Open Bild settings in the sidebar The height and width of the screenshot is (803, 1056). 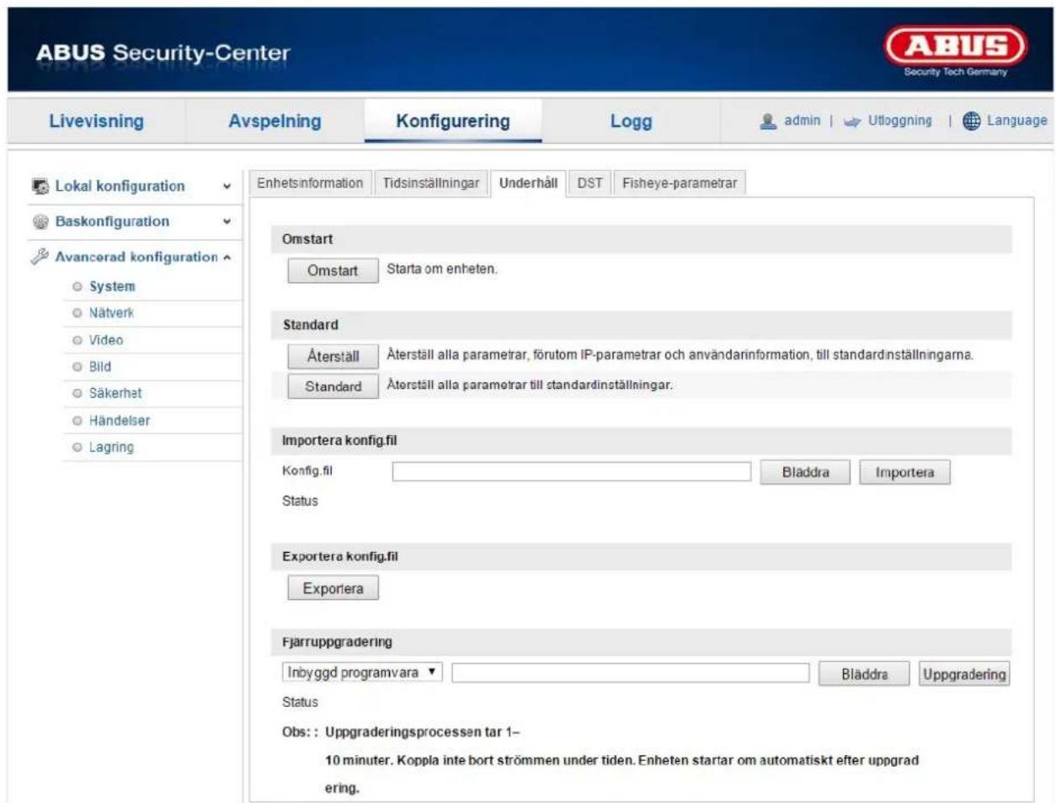100,367
